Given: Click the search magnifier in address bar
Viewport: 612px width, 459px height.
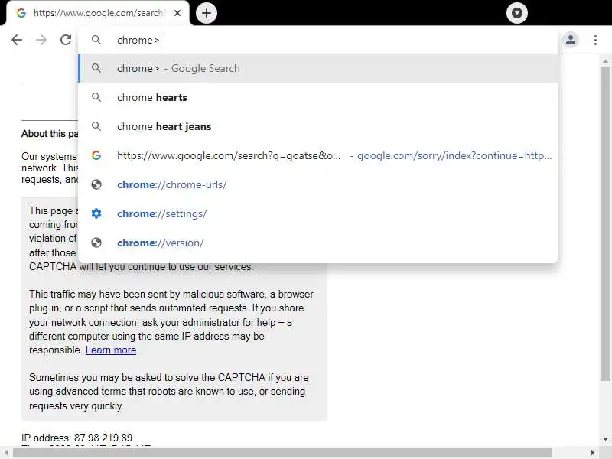Looking at the screenshot, I should click(96, 40).
